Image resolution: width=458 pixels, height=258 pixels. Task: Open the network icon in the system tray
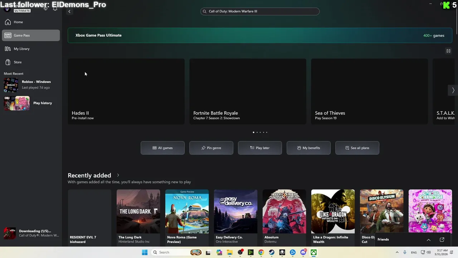click(423, 252)
